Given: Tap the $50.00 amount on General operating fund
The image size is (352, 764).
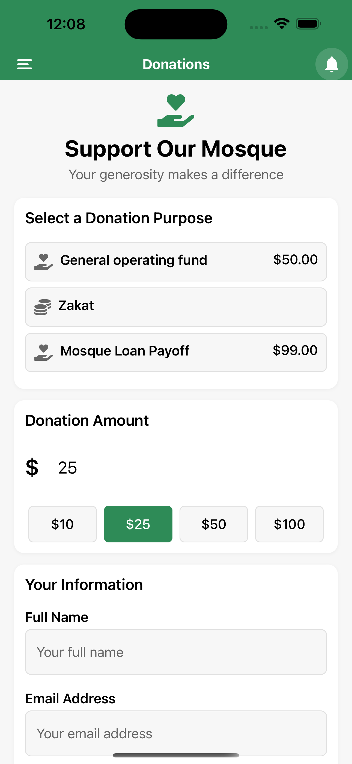Looking at the screenshot, I should pyautogui.click(x=296, y=260).
